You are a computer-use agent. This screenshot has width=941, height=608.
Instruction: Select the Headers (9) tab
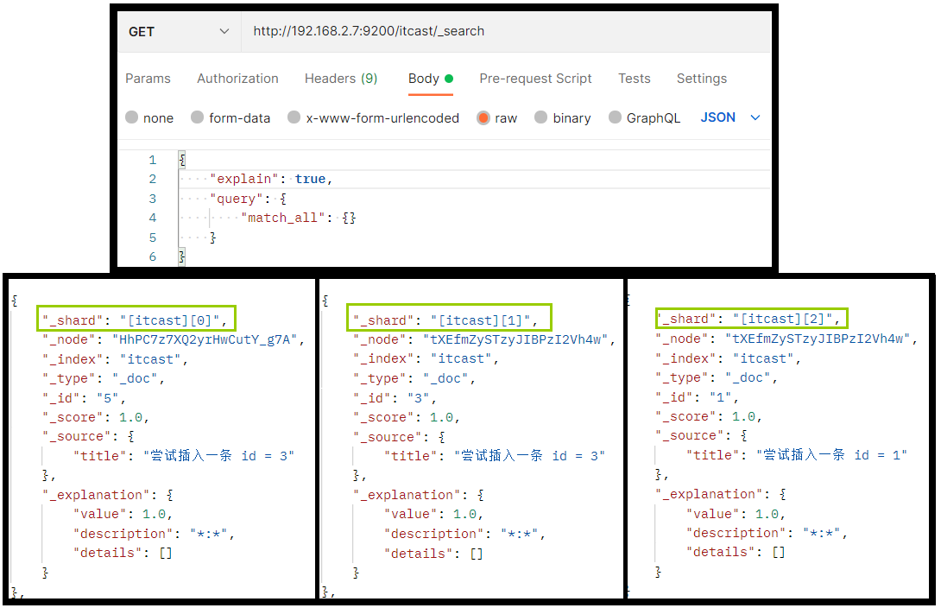tap(341, 79)
